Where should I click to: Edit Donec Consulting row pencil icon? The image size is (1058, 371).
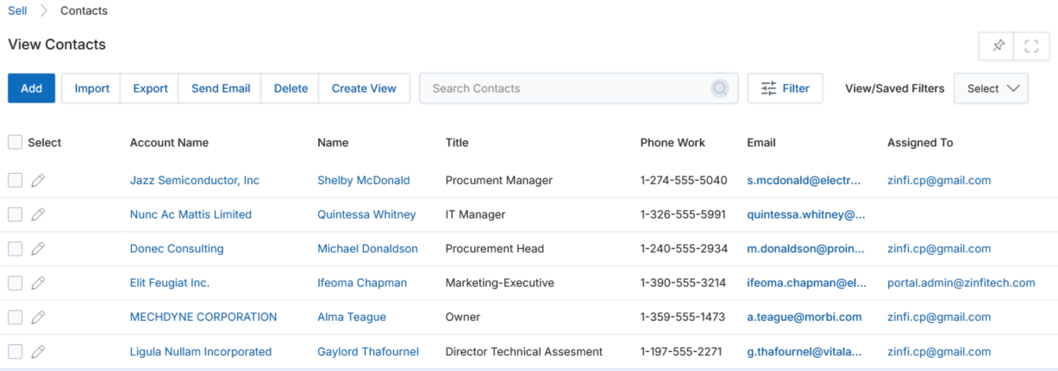tap(38, 249)
